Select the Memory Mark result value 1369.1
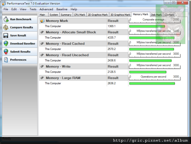This screenshot has height=144, width=191. pos(112,26)
